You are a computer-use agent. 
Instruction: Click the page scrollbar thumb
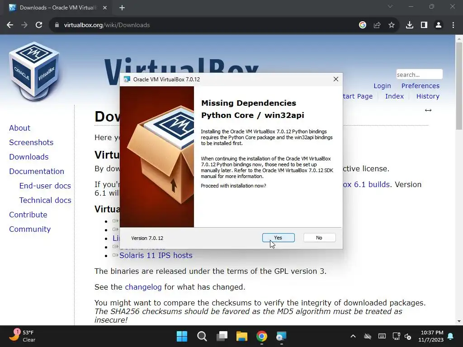pyautogui.click(x=459, y=85)
